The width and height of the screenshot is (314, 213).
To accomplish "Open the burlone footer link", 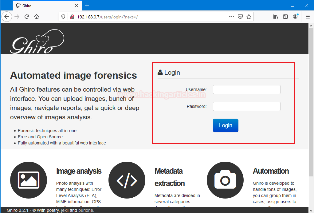I will click(x=85, y=211).
